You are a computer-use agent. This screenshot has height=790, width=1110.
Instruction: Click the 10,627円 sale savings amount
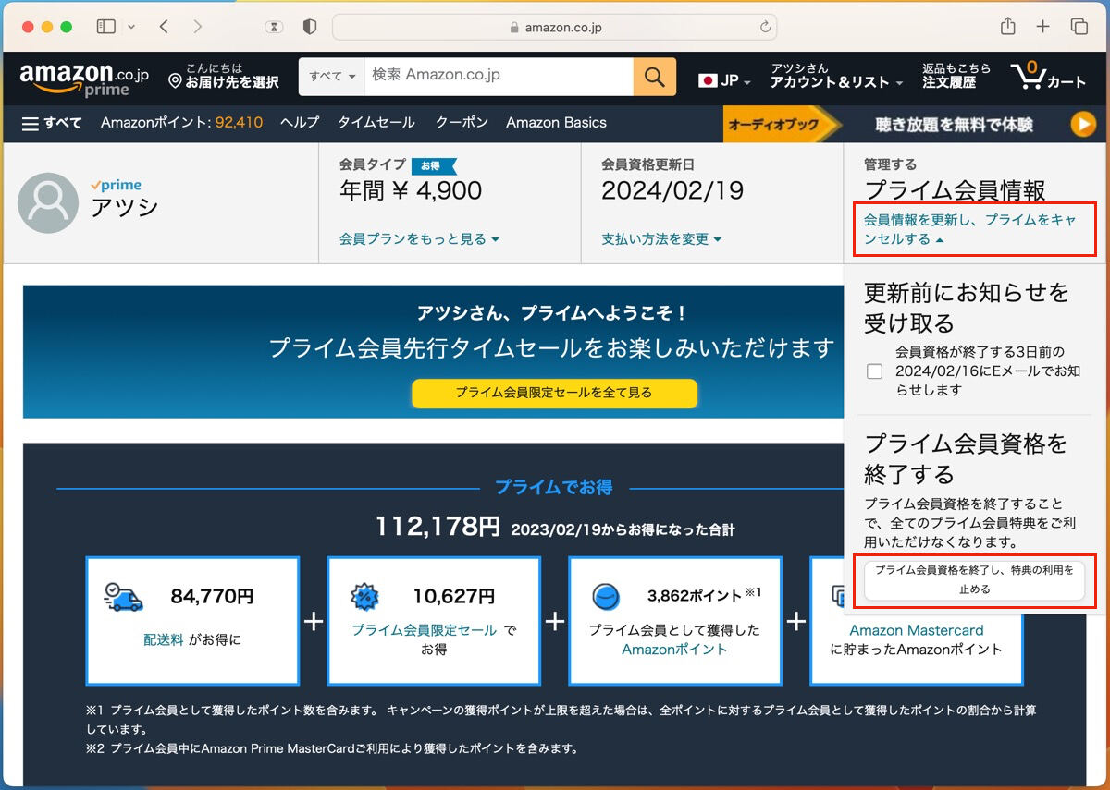click(x=453, y=597)
